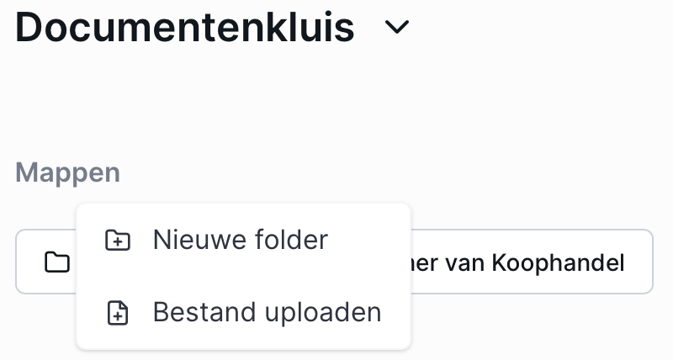
Task: Select the folder card ending in Koophandel
Action: click(334, 262)
